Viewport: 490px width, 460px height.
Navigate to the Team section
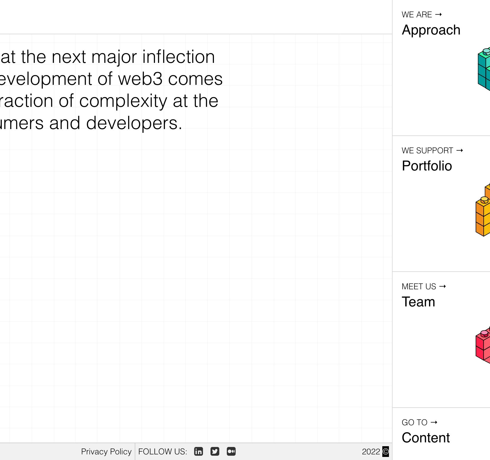[418, 302]
